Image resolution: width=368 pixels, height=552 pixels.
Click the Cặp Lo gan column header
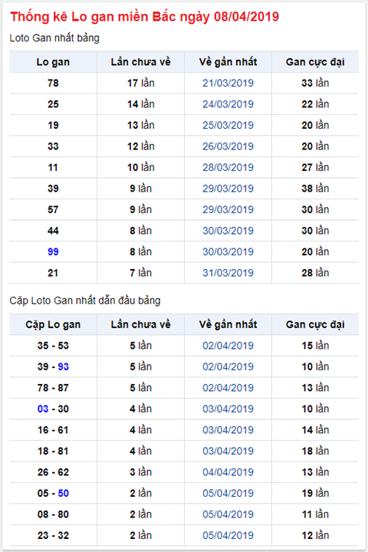(x=53, y=324)
